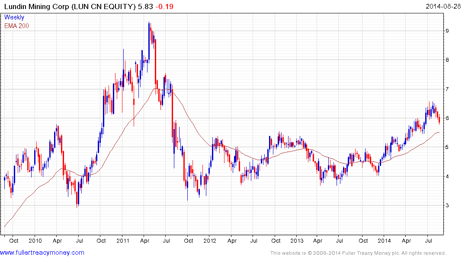Click the price axis label 9
Screen dimensions: 465x259
point(447,31)
